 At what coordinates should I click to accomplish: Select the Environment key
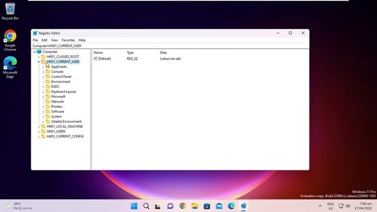(x=61, y=82)
